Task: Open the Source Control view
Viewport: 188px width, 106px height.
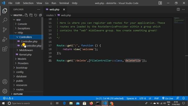Action: (5, 30)
